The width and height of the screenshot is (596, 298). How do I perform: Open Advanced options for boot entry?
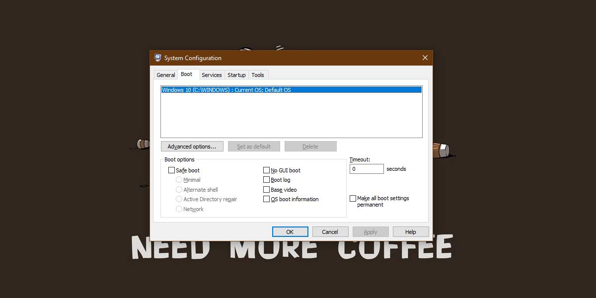pos(192,147)
